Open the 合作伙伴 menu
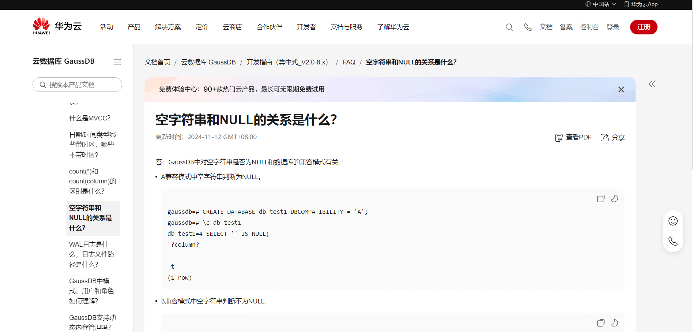693x332 pixels. [x=270, y=27]
